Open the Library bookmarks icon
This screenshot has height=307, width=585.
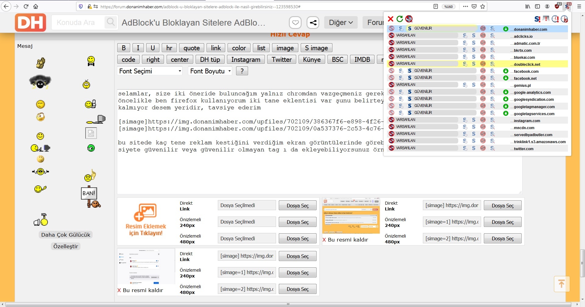tap(528, 6)
